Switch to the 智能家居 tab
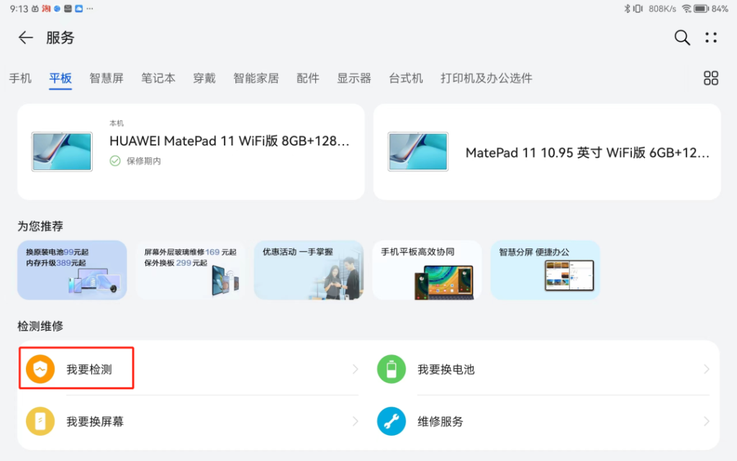Viewport: 737px width, 461px height. click(x=256, y=78)
